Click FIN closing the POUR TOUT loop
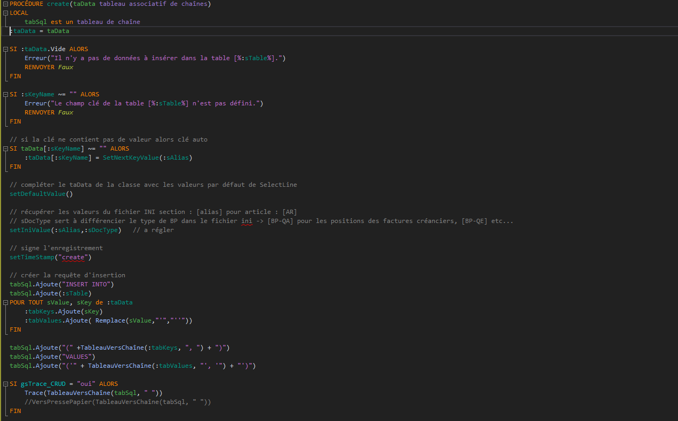Screen dimensions: 678x421 [x=15, y=329]
